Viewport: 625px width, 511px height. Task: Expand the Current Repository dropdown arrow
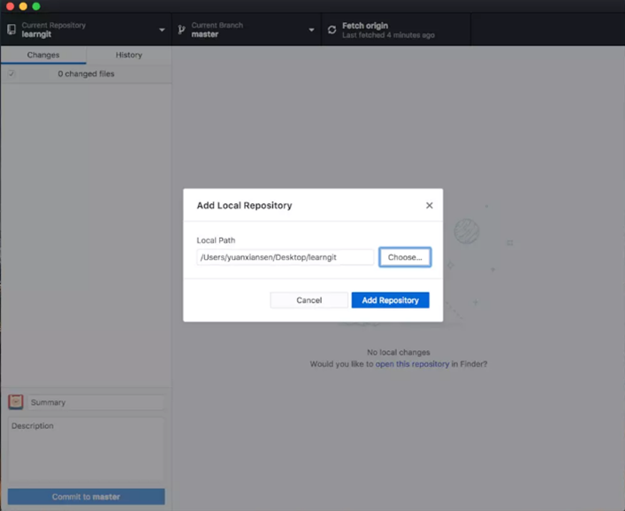(162, 30)
